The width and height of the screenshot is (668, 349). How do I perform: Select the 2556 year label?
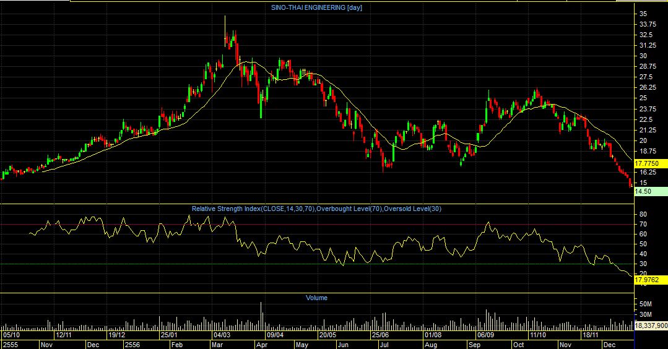click(x=132, y=345)
